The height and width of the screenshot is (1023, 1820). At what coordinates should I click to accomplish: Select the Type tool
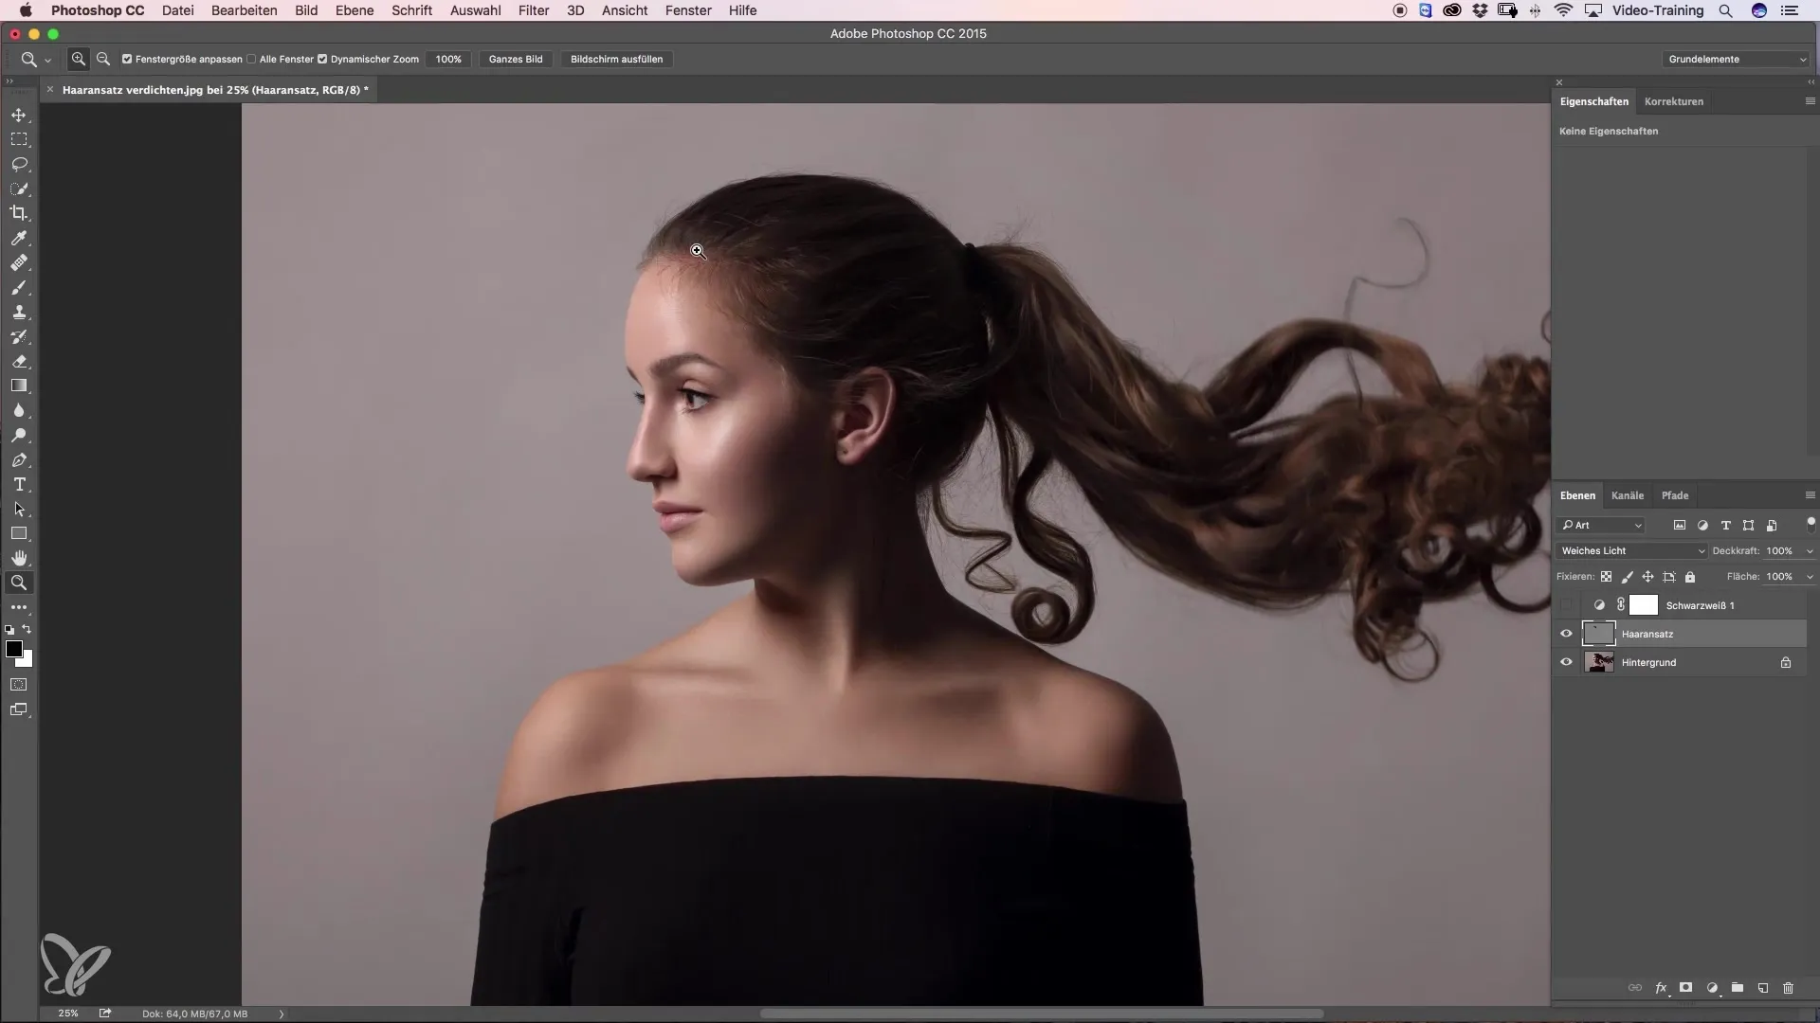19,484
